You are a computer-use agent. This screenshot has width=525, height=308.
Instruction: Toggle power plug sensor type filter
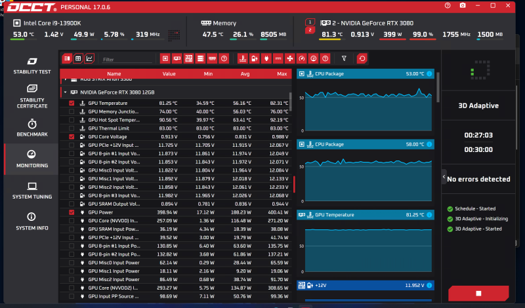(266, 59)
